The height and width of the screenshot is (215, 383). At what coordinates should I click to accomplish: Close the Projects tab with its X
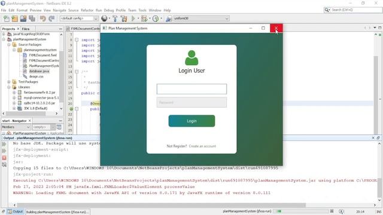pyautogui.click(x=18, y=29)
